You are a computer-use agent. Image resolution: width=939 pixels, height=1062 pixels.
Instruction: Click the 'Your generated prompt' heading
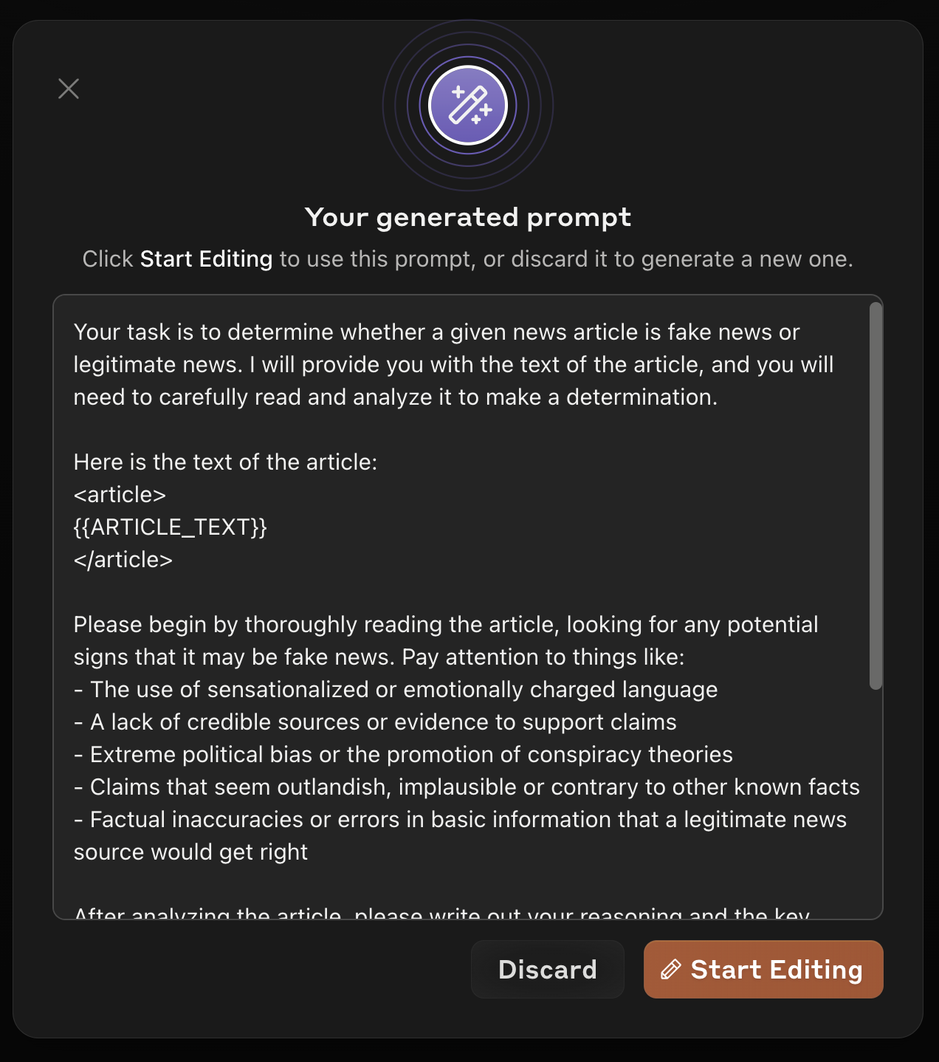(x=468, y=217)
